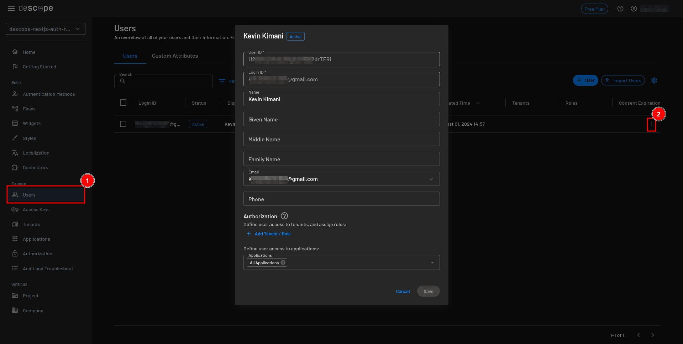683x344 pixels.
Task: Click the Phone input field
Action: [341, 199]
